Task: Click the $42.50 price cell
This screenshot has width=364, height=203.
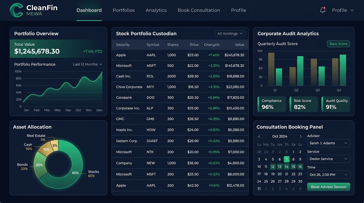Action: 193,186
